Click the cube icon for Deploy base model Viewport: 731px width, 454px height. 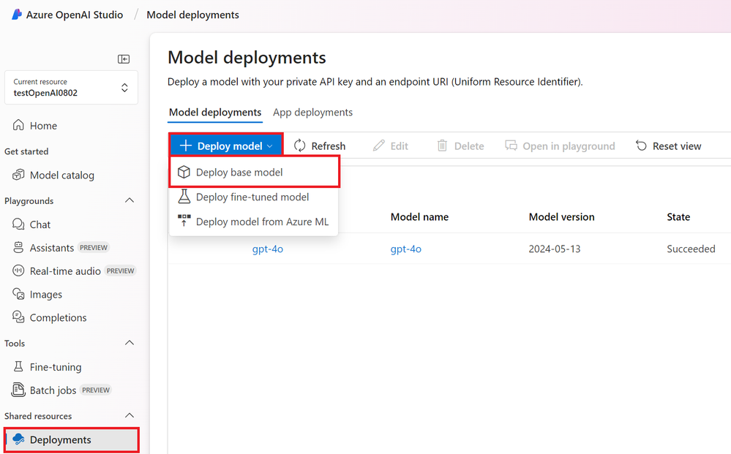[184, 172]
